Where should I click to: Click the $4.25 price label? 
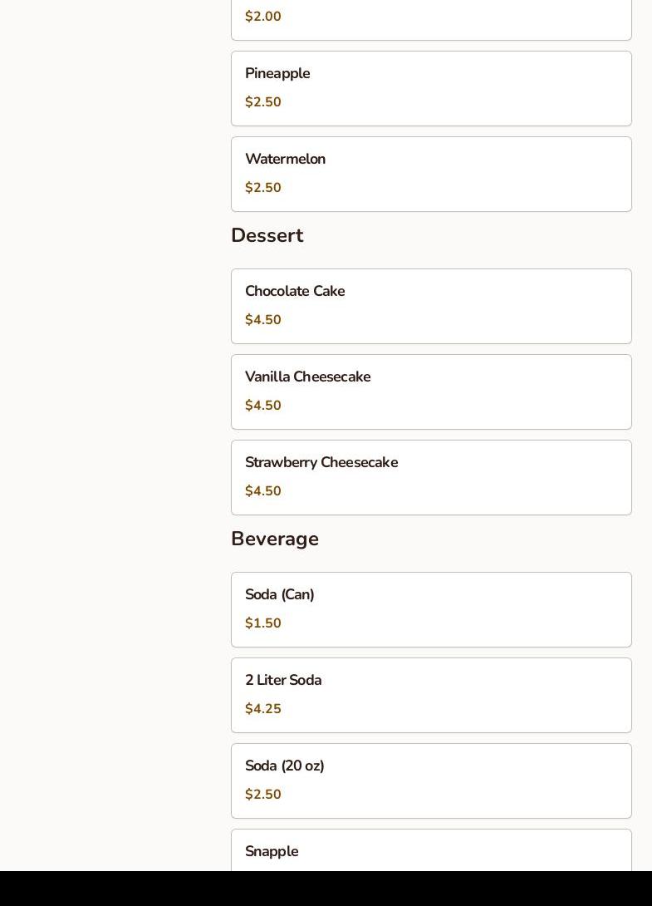[x=263, y=709]
